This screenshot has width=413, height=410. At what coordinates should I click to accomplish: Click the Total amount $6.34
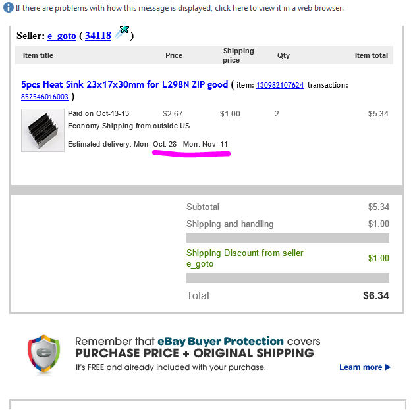coord(376,295)
